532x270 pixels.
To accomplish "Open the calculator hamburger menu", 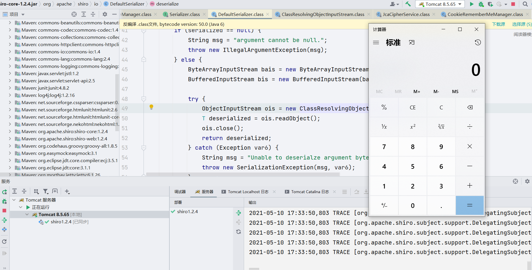I will coord(376,43).
